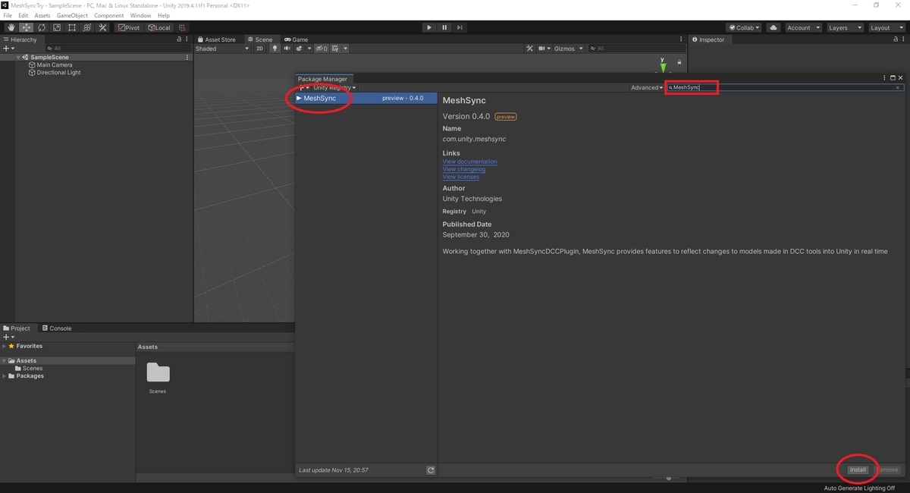Screen dimensions: 910x493
Task: Open Hierarchy panel options menu
Action: point(187,39)
